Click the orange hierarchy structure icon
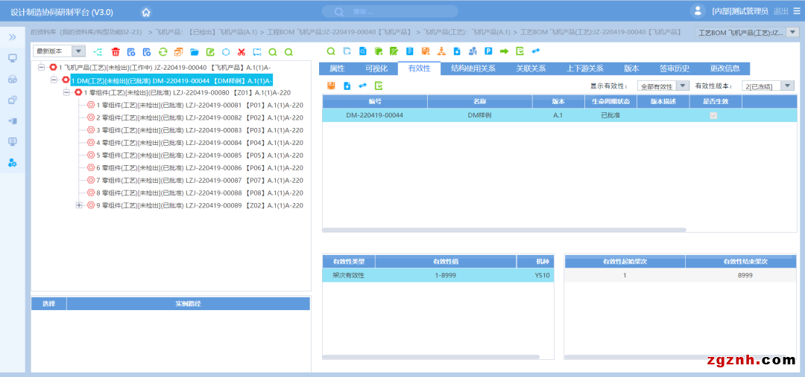Image resolution: width=805 pixels, height=377 pixels. coord(441,51)
